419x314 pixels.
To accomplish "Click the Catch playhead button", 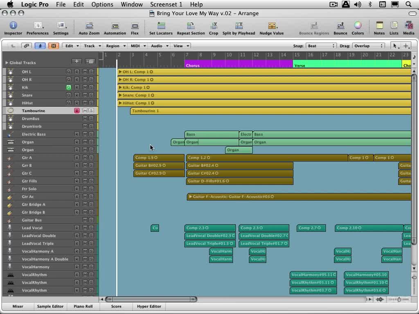I will pyautogui.click(x=40, y=46).
